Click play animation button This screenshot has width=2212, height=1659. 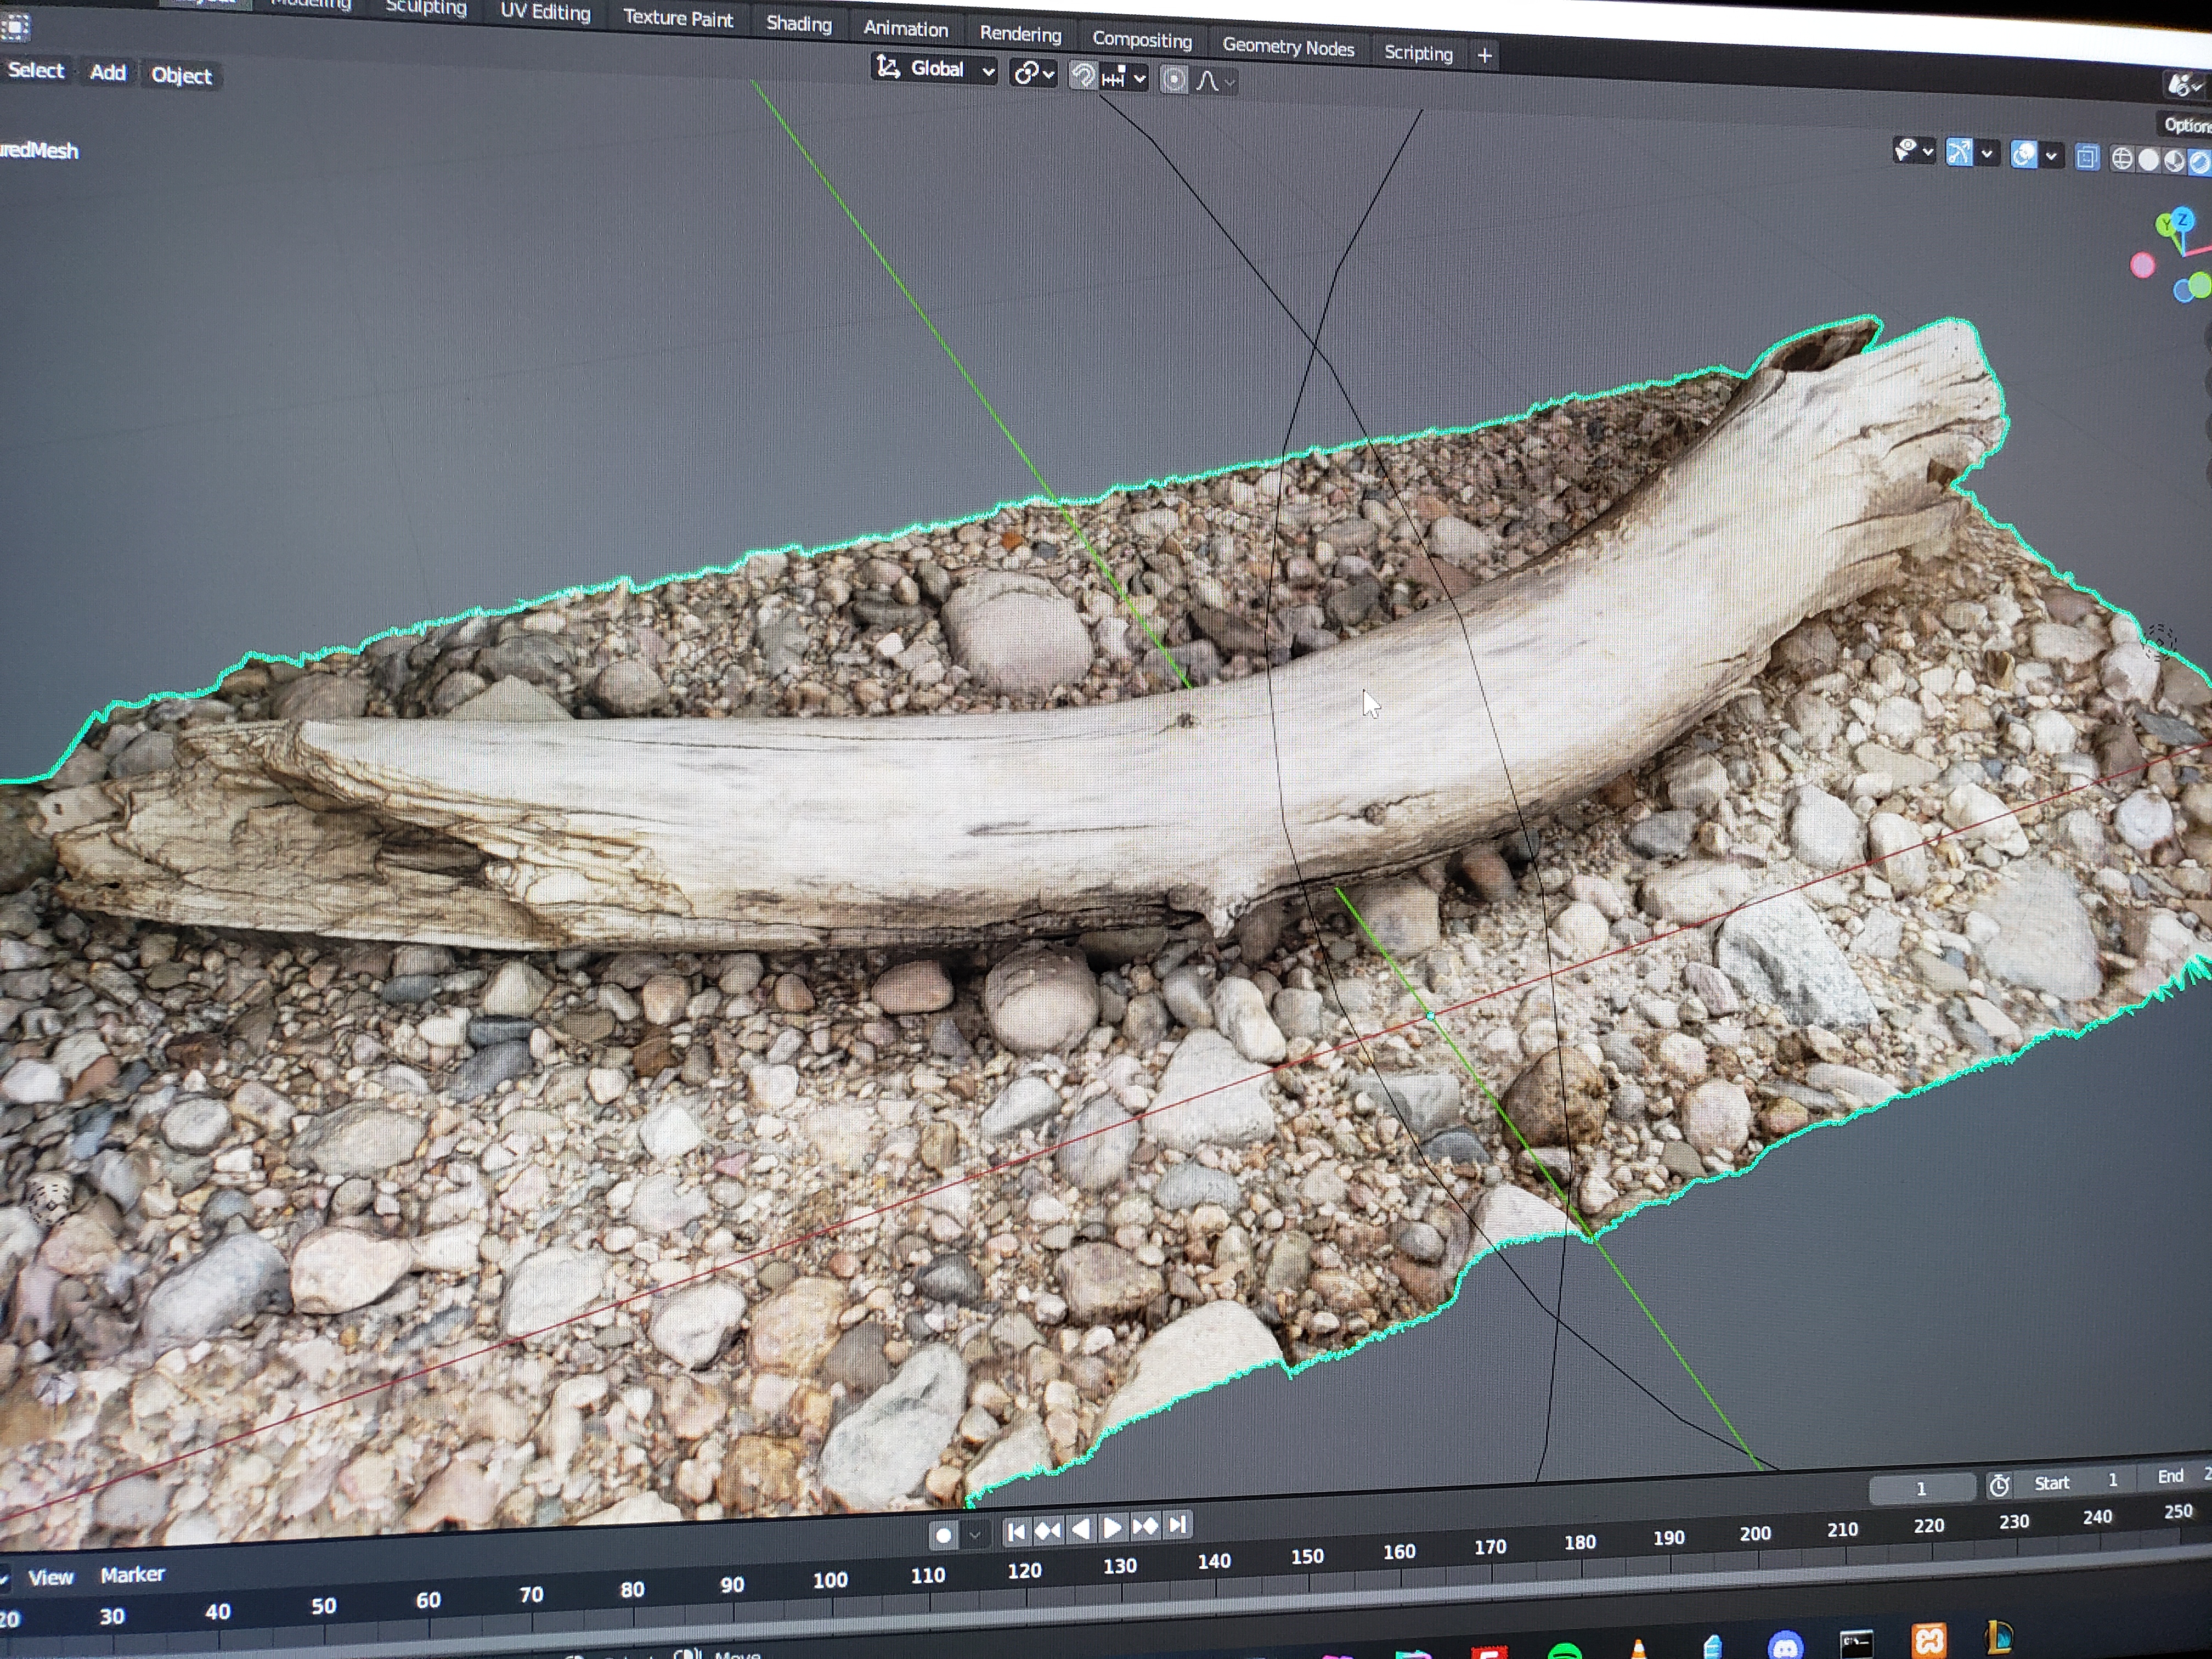[1112, 1527]
